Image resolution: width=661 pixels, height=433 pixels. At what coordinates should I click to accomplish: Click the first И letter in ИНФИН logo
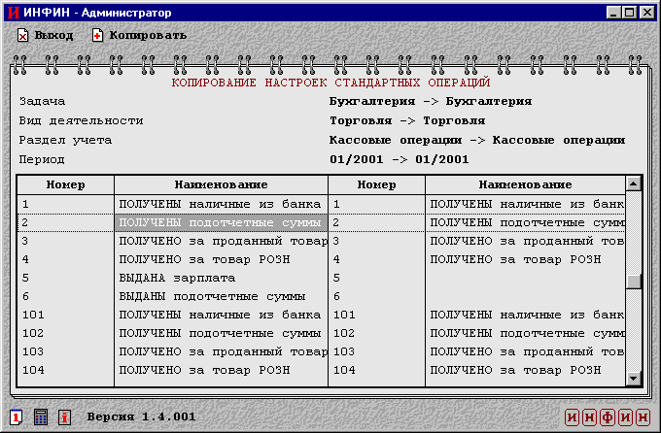574,417
